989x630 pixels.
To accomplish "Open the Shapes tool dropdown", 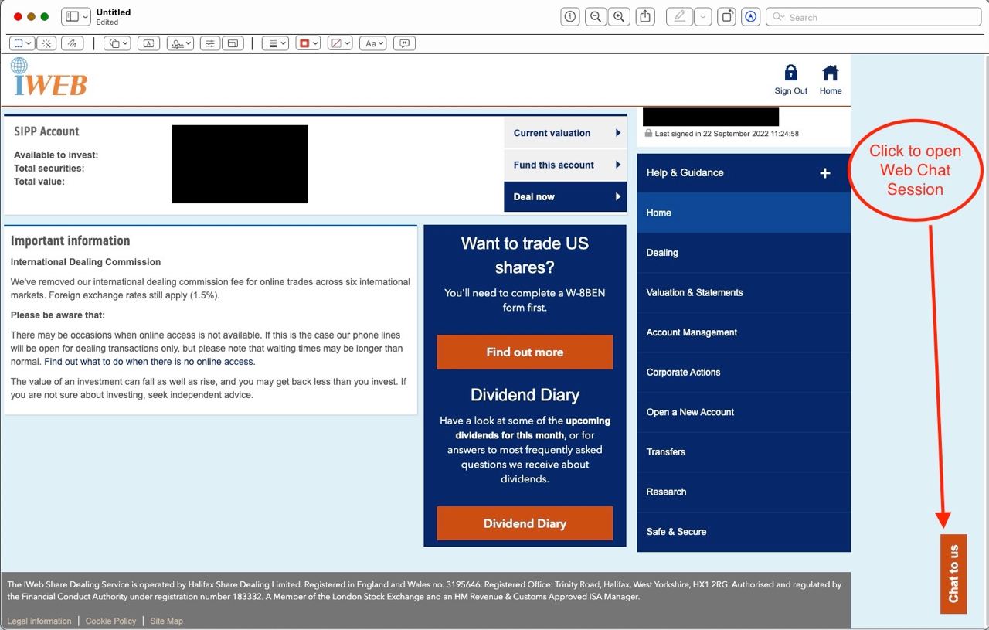I will (x=117, y=44).
